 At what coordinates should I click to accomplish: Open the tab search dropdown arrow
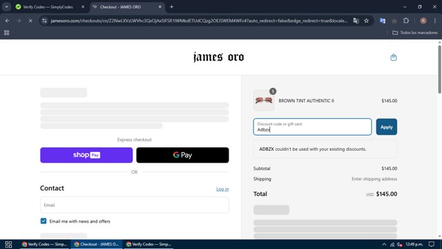[6, 7]
